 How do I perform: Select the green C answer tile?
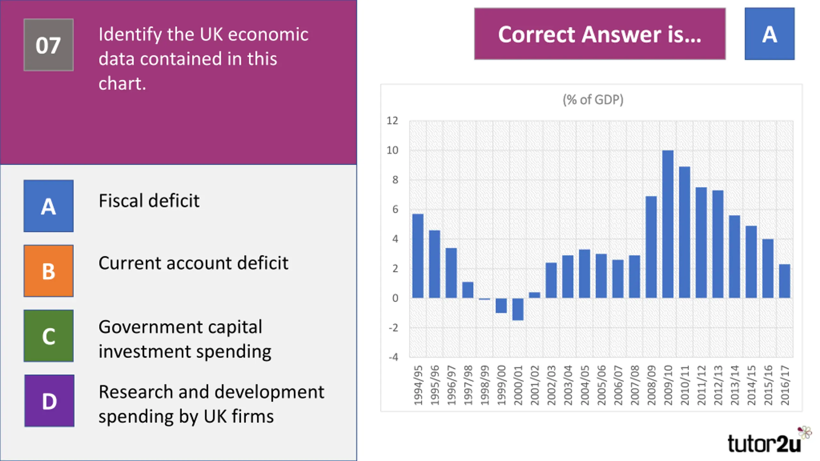(48, 336)
